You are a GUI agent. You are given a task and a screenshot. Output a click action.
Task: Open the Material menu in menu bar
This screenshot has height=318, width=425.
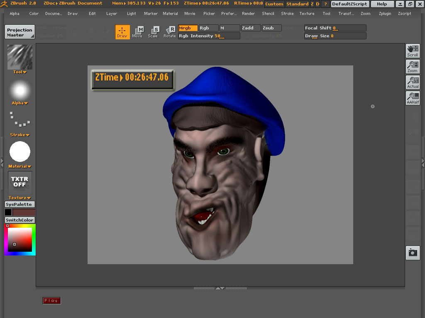(x=170, y=14)
